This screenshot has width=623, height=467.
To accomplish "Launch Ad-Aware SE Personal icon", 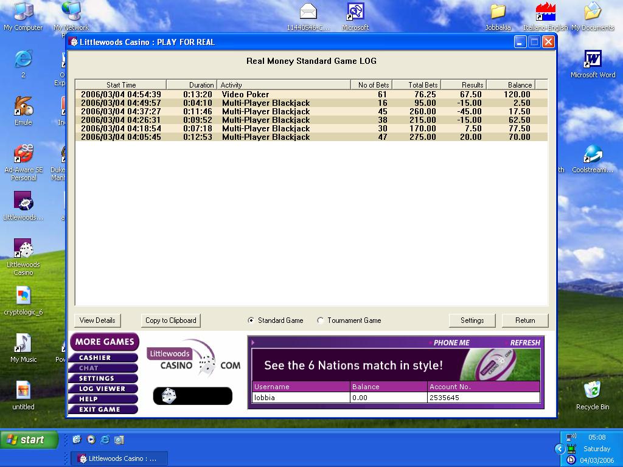I will point(23,162).
